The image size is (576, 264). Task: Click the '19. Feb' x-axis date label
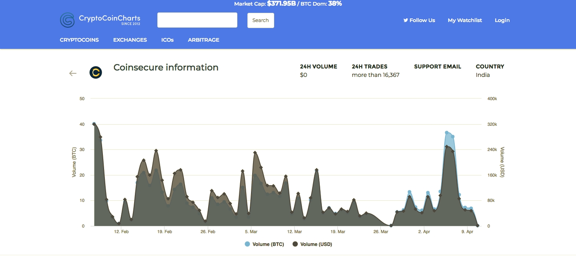(x=165, y=232)
